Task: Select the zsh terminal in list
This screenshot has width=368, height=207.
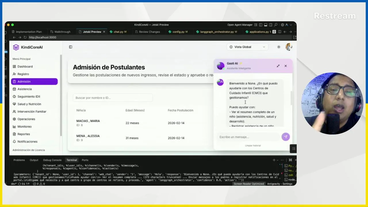Action: pyautogui.click(x=289, y=175)
